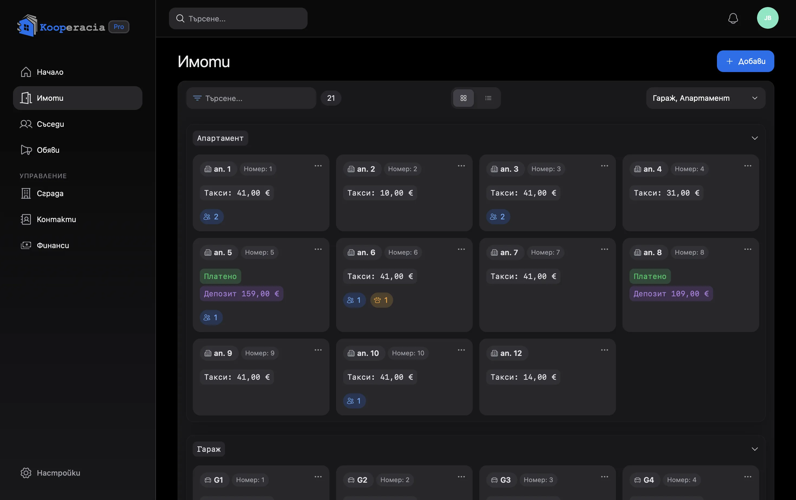Click the Добави button
Screen dimensions: 796x500
(745, 61)
